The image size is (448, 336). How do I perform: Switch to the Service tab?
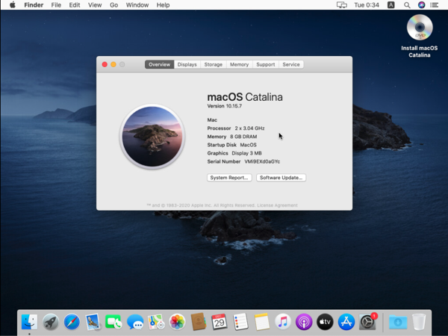(x=291, y=64)
